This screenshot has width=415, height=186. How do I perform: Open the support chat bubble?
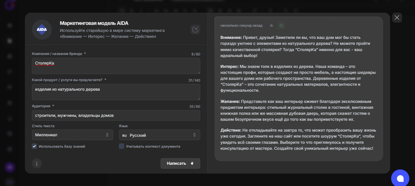(x=400, y=178)
